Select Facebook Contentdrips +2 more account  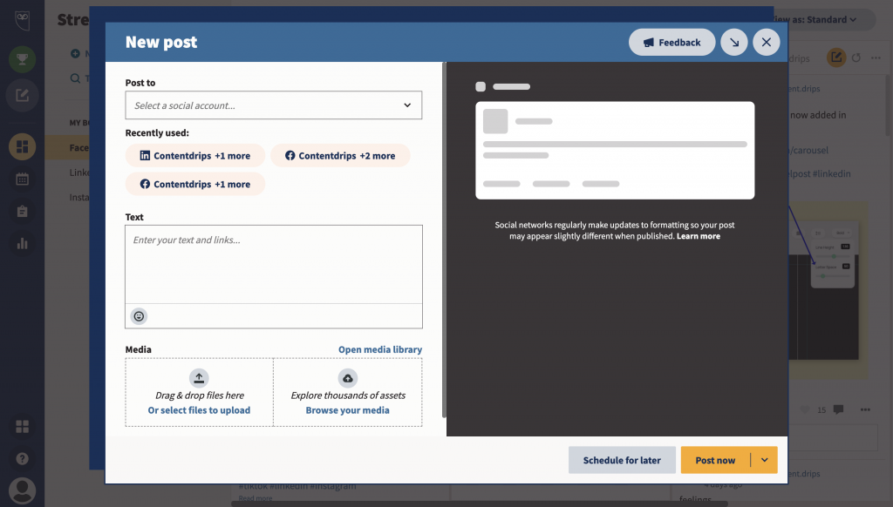click(x=339, y=156)
